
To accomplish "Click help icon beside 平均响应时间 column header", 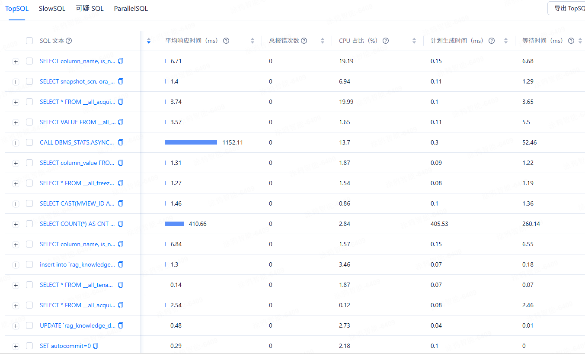I will coord(226,41).
